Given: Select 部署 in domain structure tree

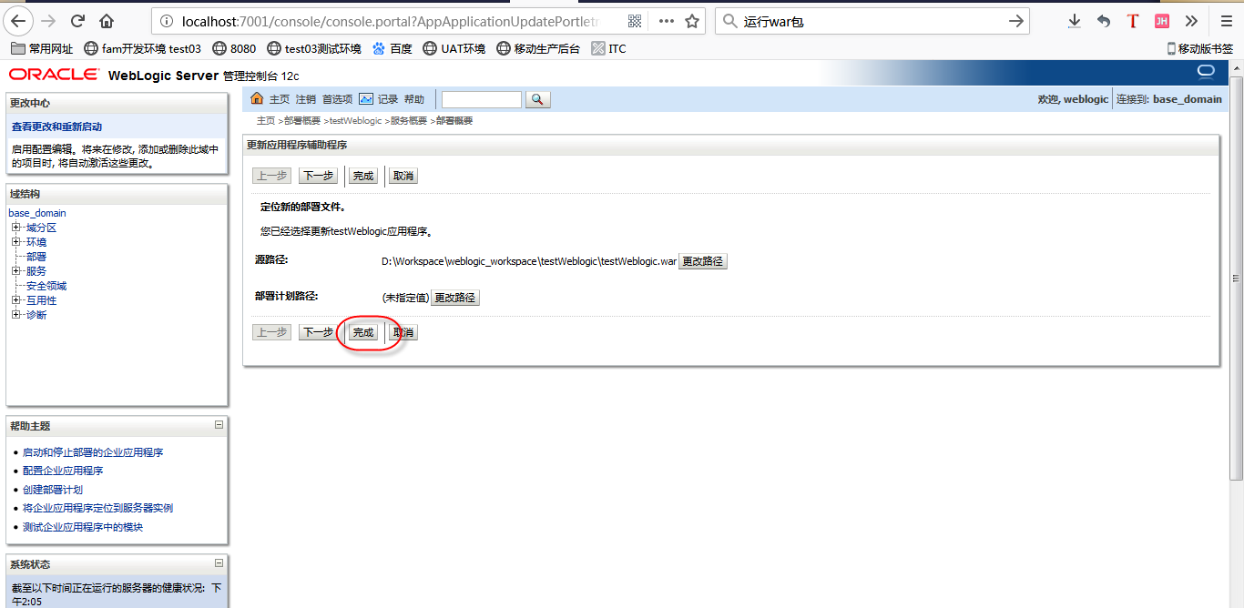Looking at the screenshot, I should click(x=36, y=257).
